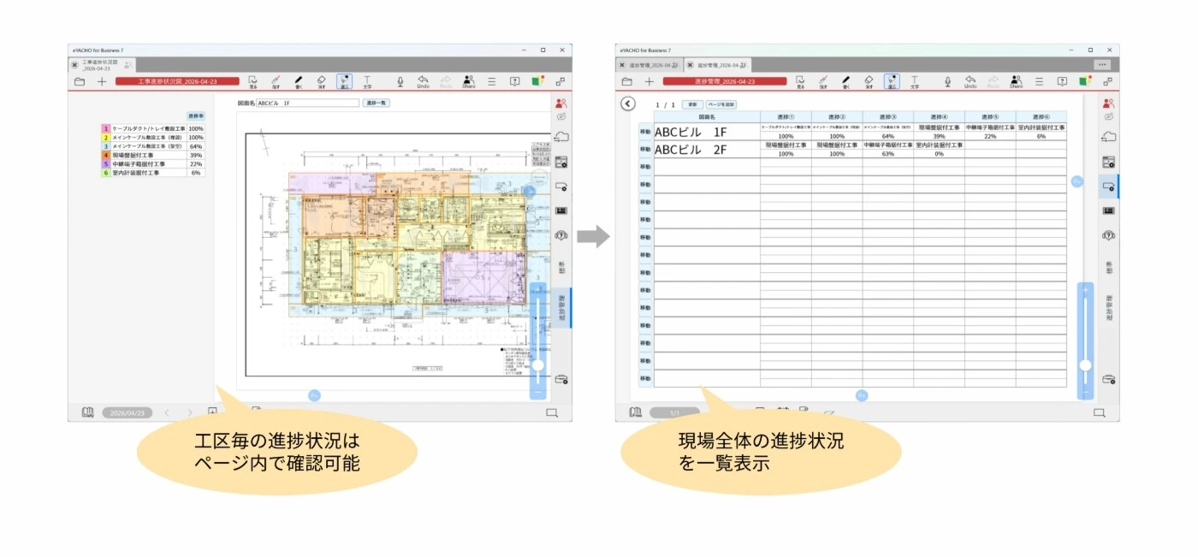Click the 進捗① column header
Screen dimensions: 1198x557
click(786, 116)
